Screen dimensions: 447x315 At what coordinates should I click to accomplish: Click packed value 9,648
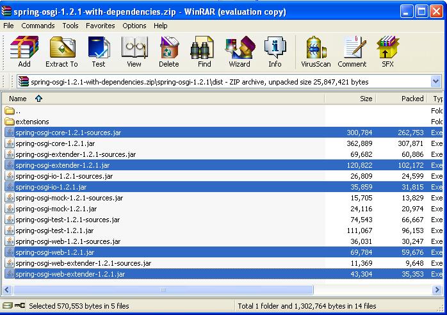414,263
